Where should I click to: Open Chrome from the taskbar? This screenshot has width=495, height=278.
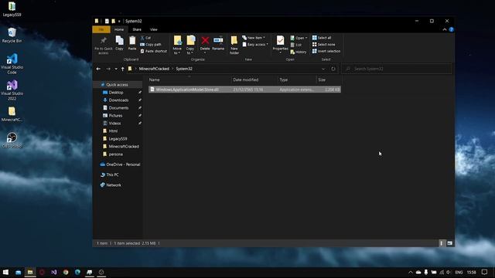click(x=66, y=272)
